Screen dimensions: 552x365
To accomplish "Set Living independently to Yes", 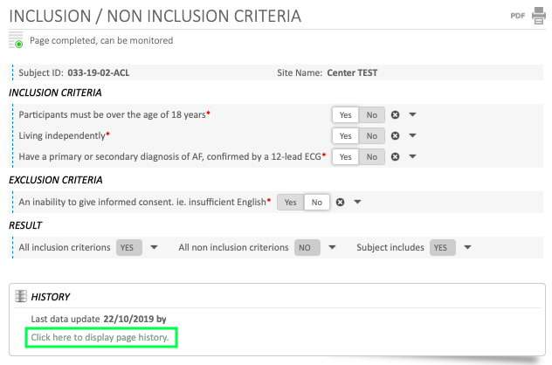I will (346, 135).
